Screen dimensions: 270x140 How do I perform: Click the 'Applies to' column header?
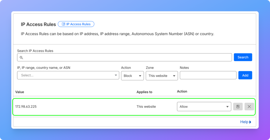pyautogui.click(x=144, y=92)
